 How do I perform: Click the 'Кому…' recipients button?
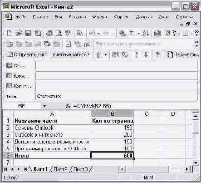point(17,76)
